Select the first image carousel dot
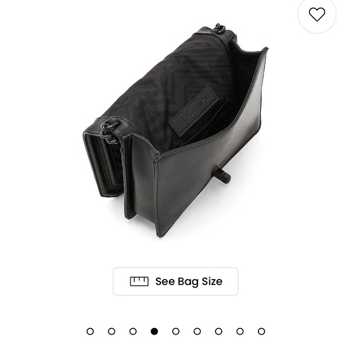This screenshot has height=351, width=351. pyautogui.click(x=90, y=331)
